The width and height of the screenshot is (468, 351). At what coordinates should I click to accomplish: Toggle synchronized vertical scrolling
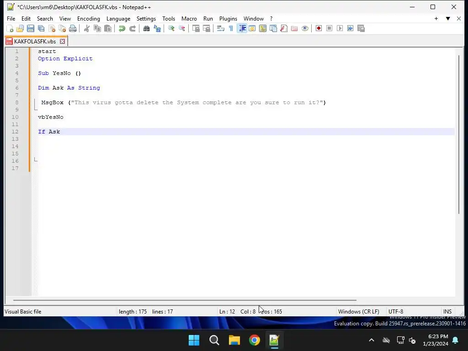click(196, 28)
